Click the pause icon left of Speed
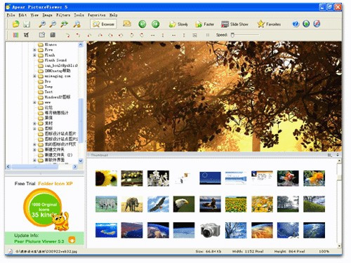Image resolution: width=351 pixels, height=263 pixels. [x=208, y=35]
